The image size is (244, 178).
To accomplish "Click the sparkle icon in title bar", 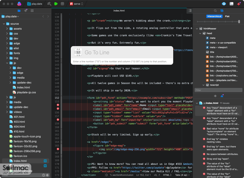I will coord(239,4).
